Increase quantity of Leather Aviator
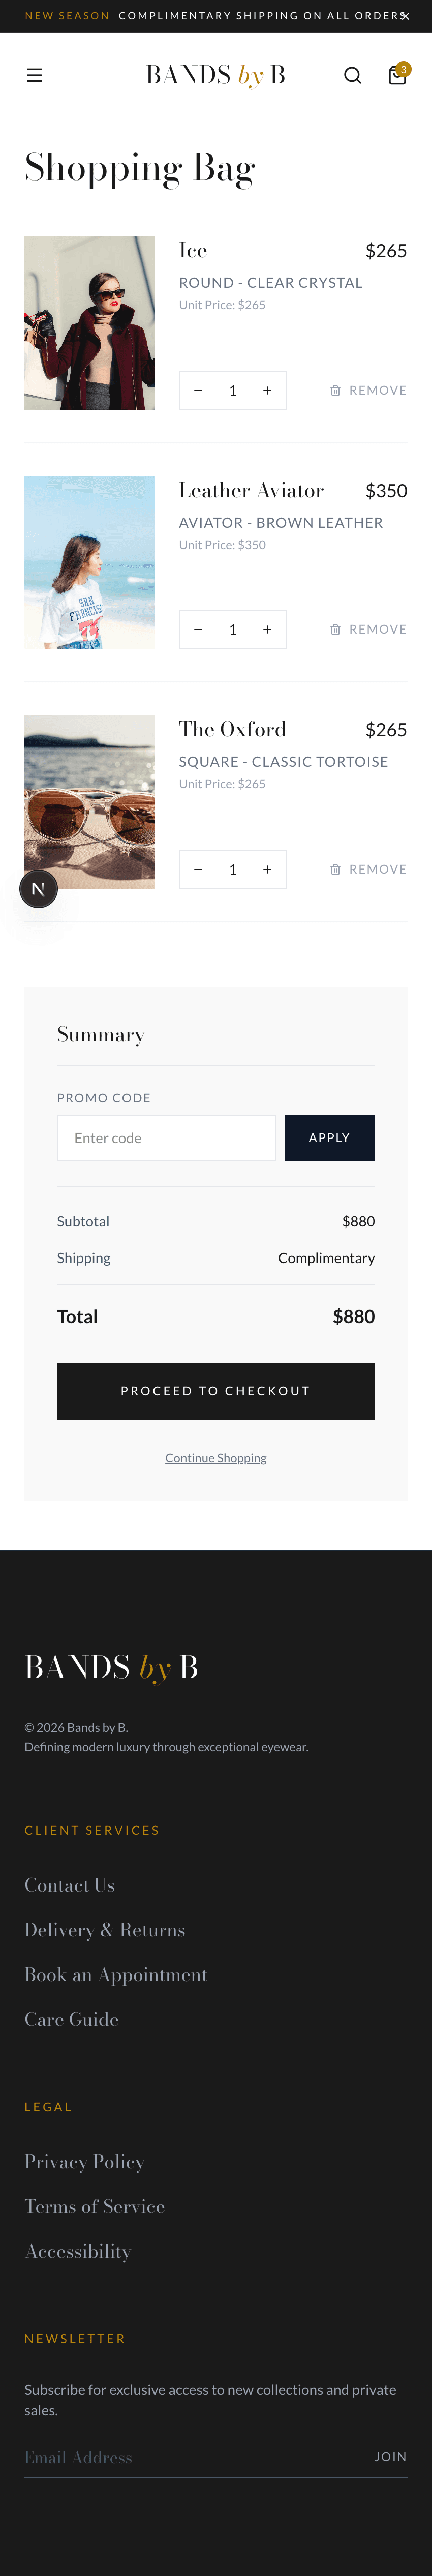The image size is (432, 2576). [267, 630]
